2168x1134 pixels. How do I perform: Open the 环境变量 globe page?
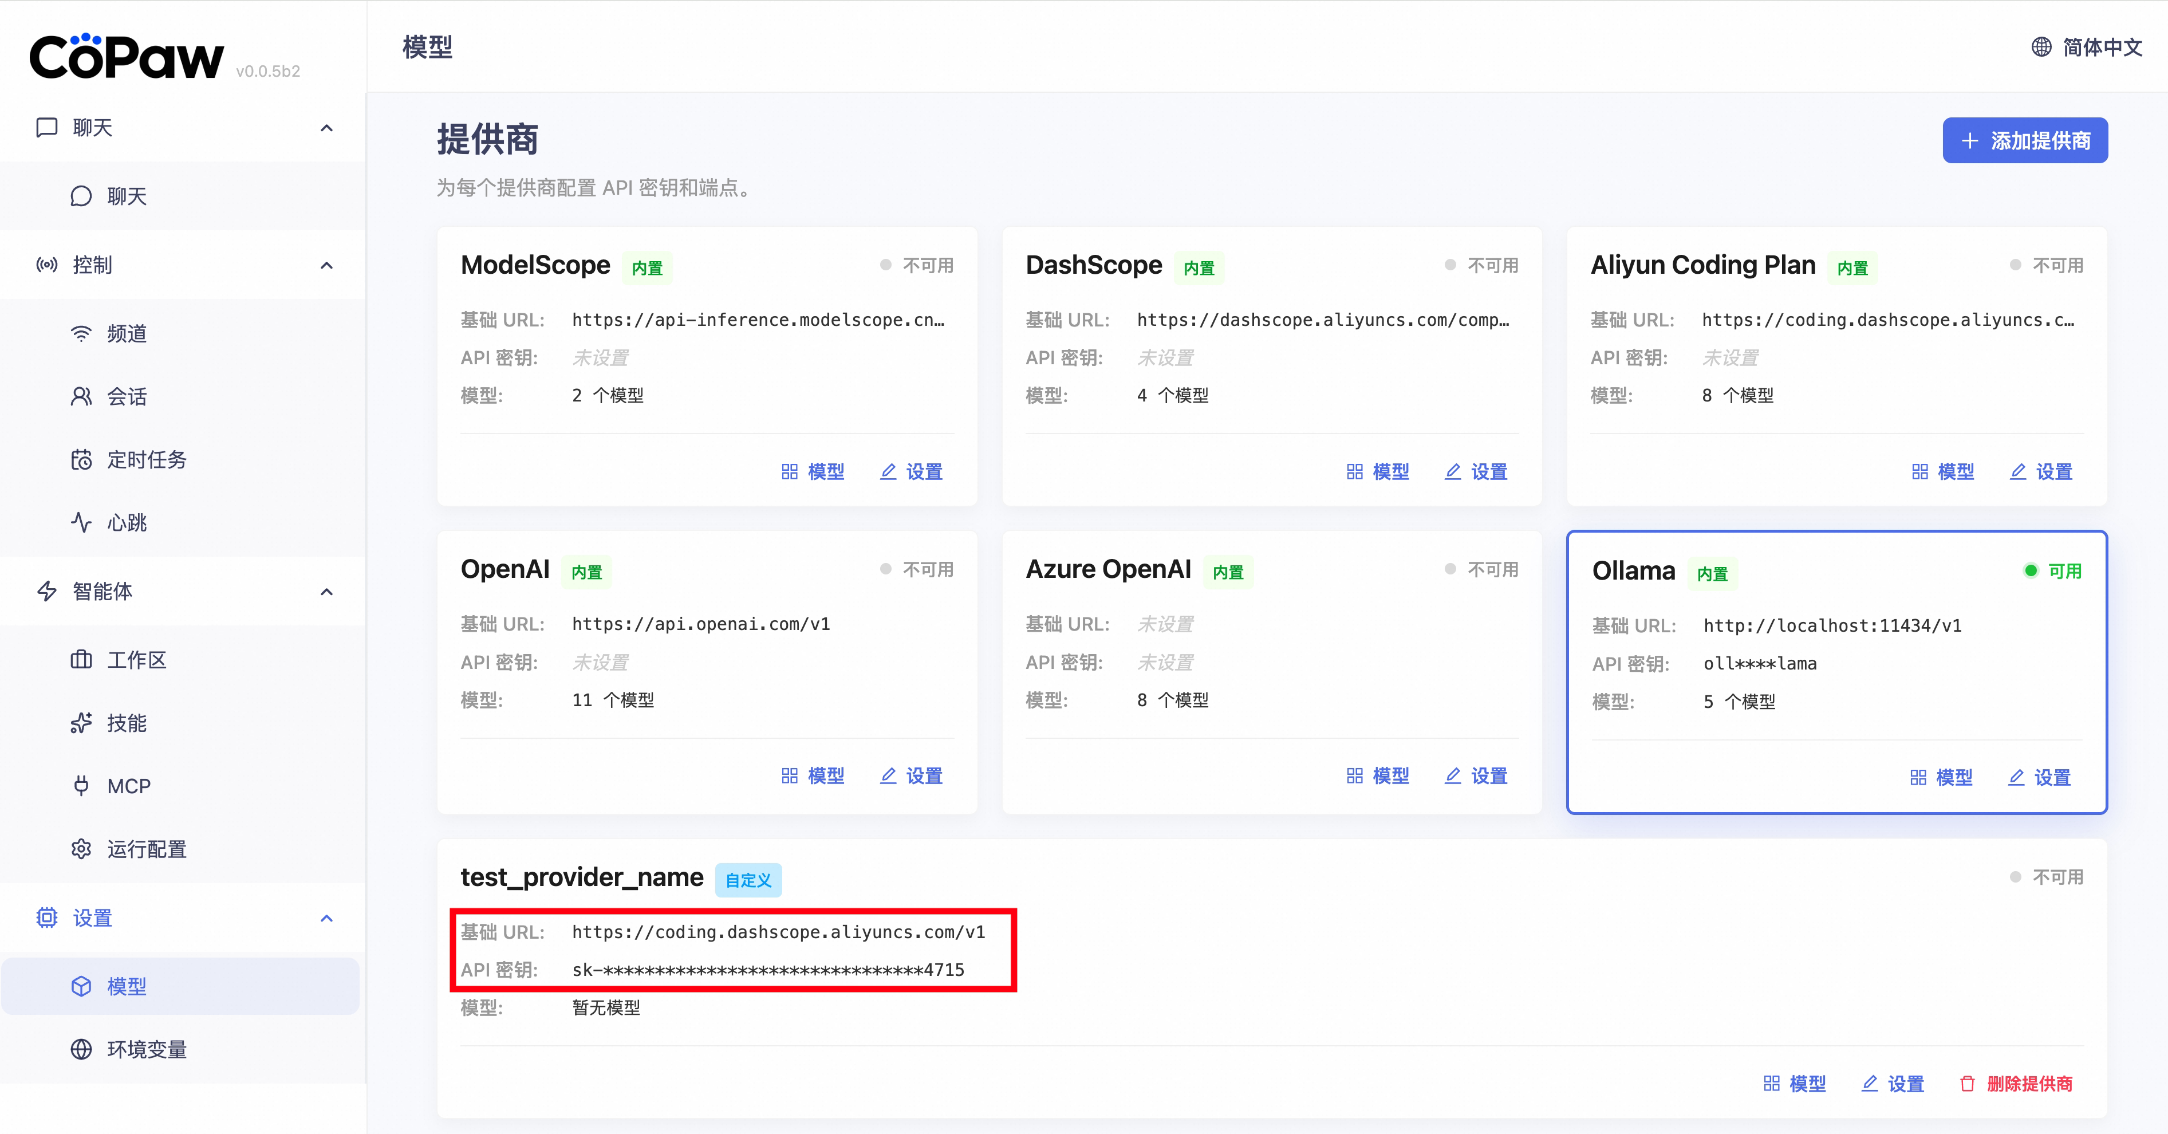click(145, 1050)
